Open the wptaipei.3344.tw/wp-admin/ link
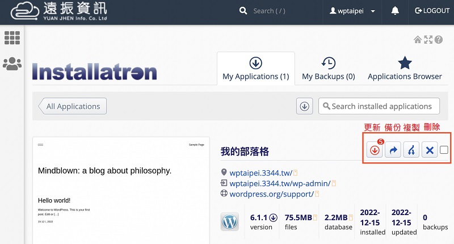This screenshot has height=244, width=454. pos(280,183)
